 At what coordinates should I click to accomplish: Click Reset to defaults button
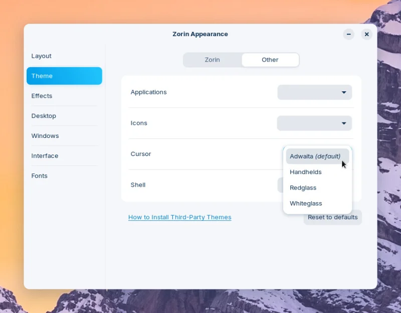pos(333,217)
